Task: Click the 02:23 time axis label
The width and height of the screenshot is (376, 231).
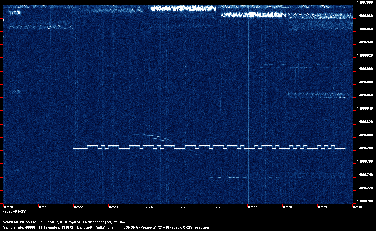Action: pyautogui.click(x=113, y=207)
